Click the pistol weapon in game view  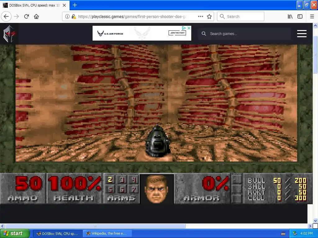(x=157, y=142)
